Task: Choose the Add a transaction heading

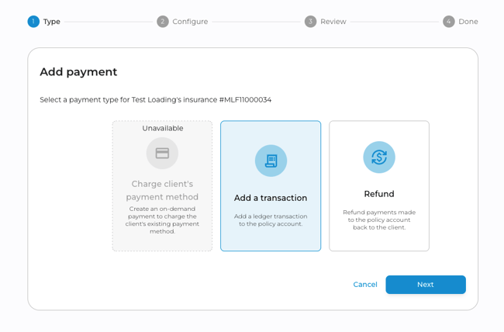Action: pos(271,198)
